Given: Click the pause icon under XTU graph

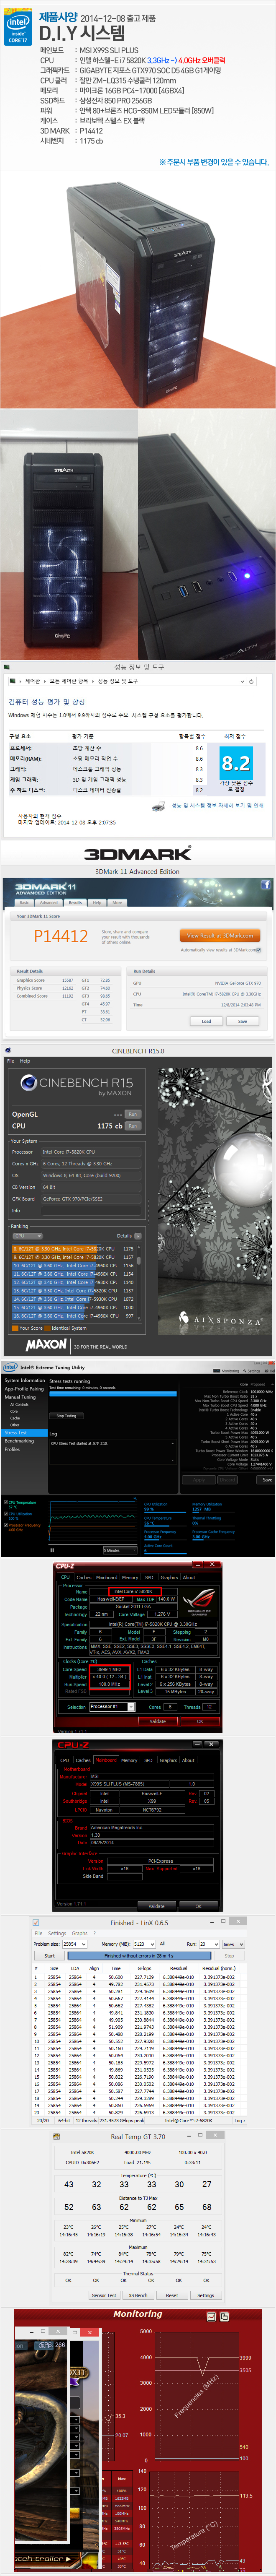Looking at the screenshot, I should pyautogui.click(x=53, y=1550).
